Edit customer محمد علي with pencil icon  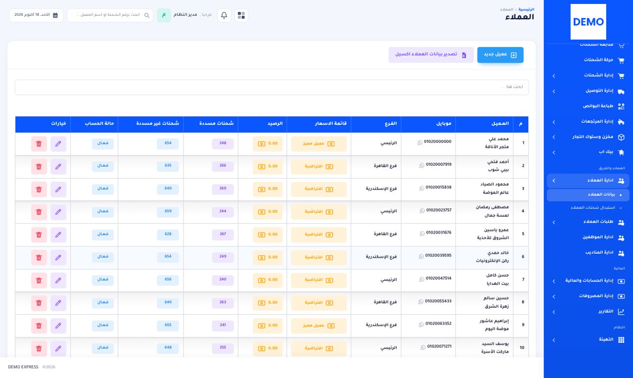tap(58, 144)
